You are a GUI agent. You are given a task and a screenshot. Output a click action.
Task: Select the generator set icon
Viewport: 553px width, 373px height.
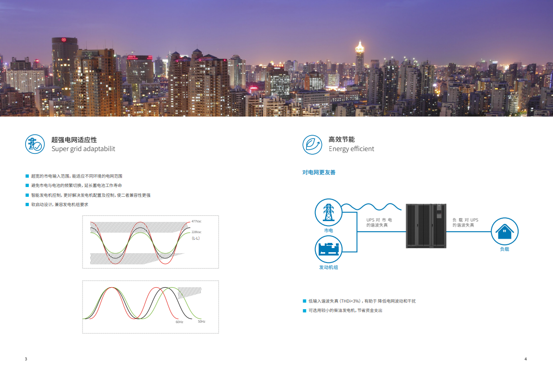(328, 249)
